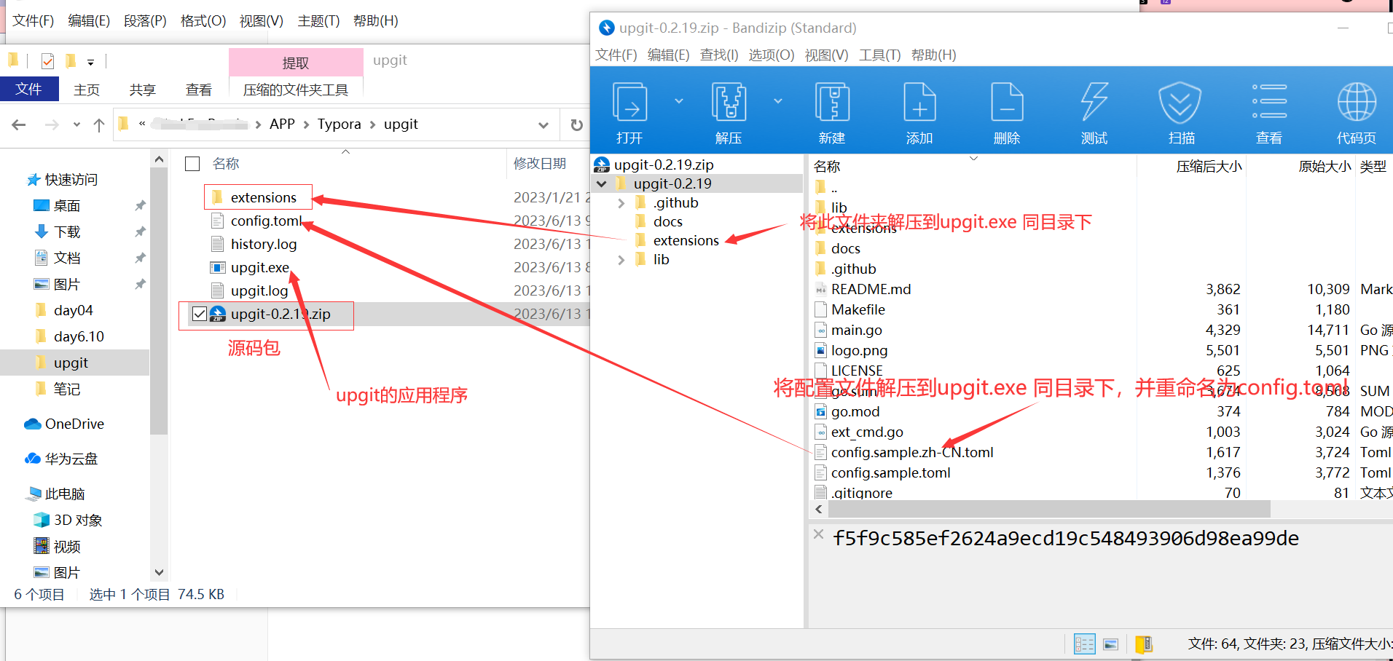Click the Explorer back navigation arrow

coord(19,125)
